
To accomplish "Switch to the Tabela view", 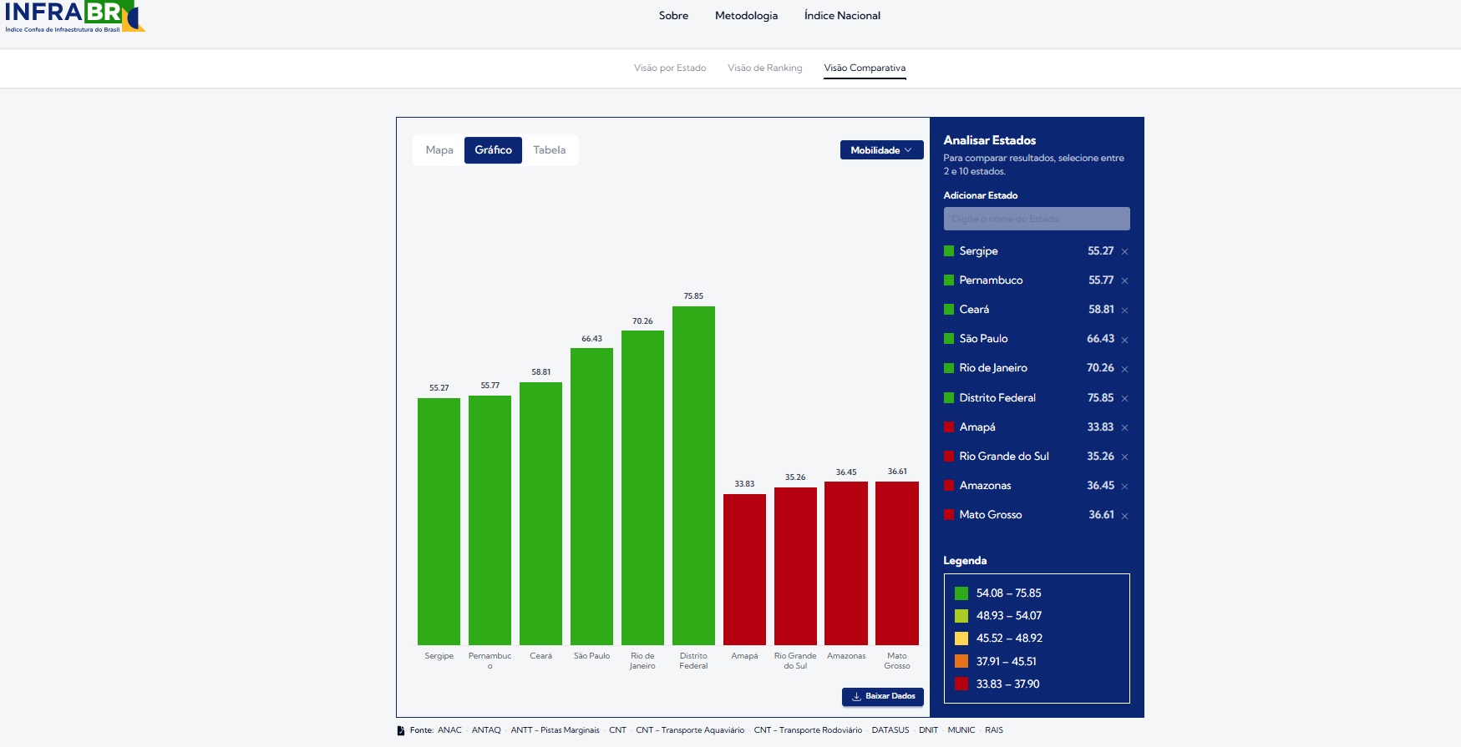I will pyautogui.click(x=549, y=150).
